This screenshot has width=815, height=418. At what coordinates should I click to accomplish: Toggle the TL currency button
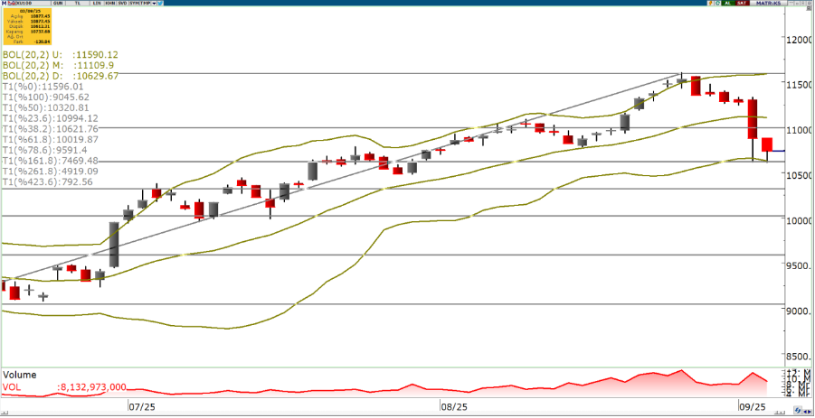pyautogui.click(x=79, y=4)
